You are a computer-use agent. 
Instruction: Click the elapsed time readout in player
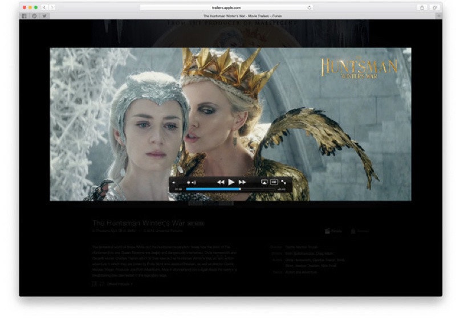coord(178,189)
